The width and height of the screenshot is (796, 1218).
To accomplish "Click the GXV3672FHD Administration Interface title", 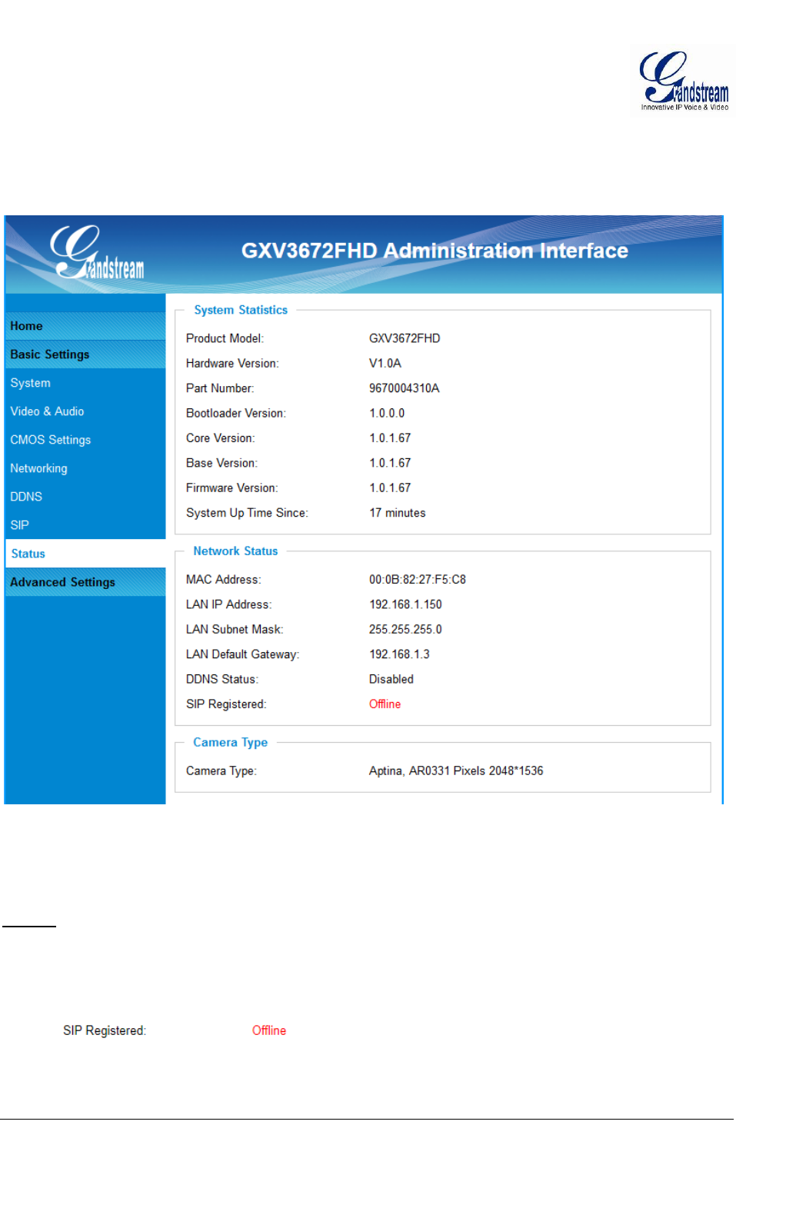I will click(435, 251).
